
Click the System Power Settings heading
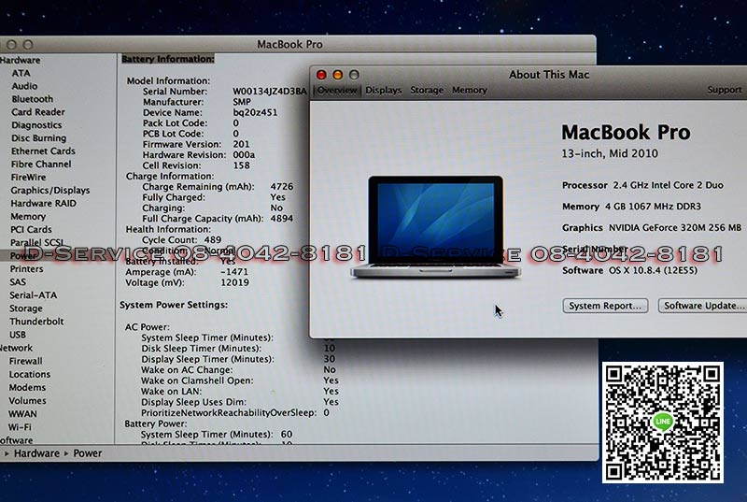[174, 305]
